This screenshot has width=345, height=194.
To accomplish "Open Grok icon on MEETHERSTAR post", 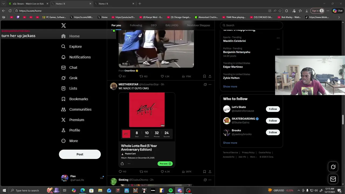I will pos(205,85).
